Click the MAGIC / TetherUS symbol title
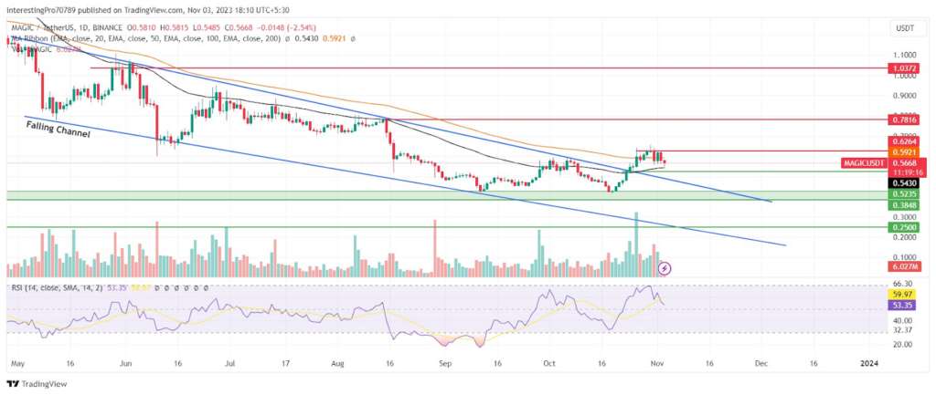 pos(44,28)
